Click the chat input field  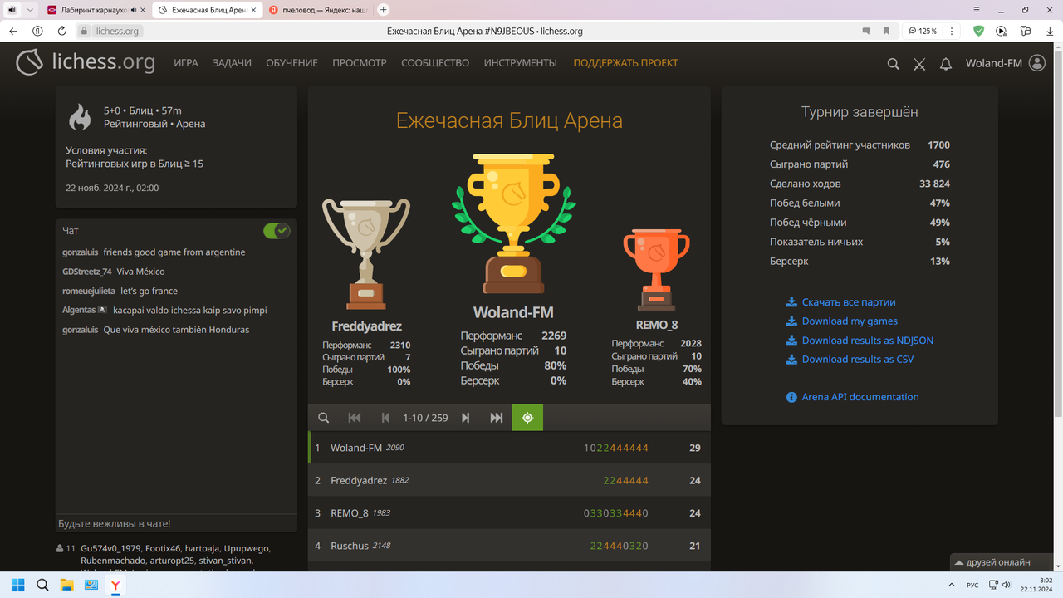[176, 523]
